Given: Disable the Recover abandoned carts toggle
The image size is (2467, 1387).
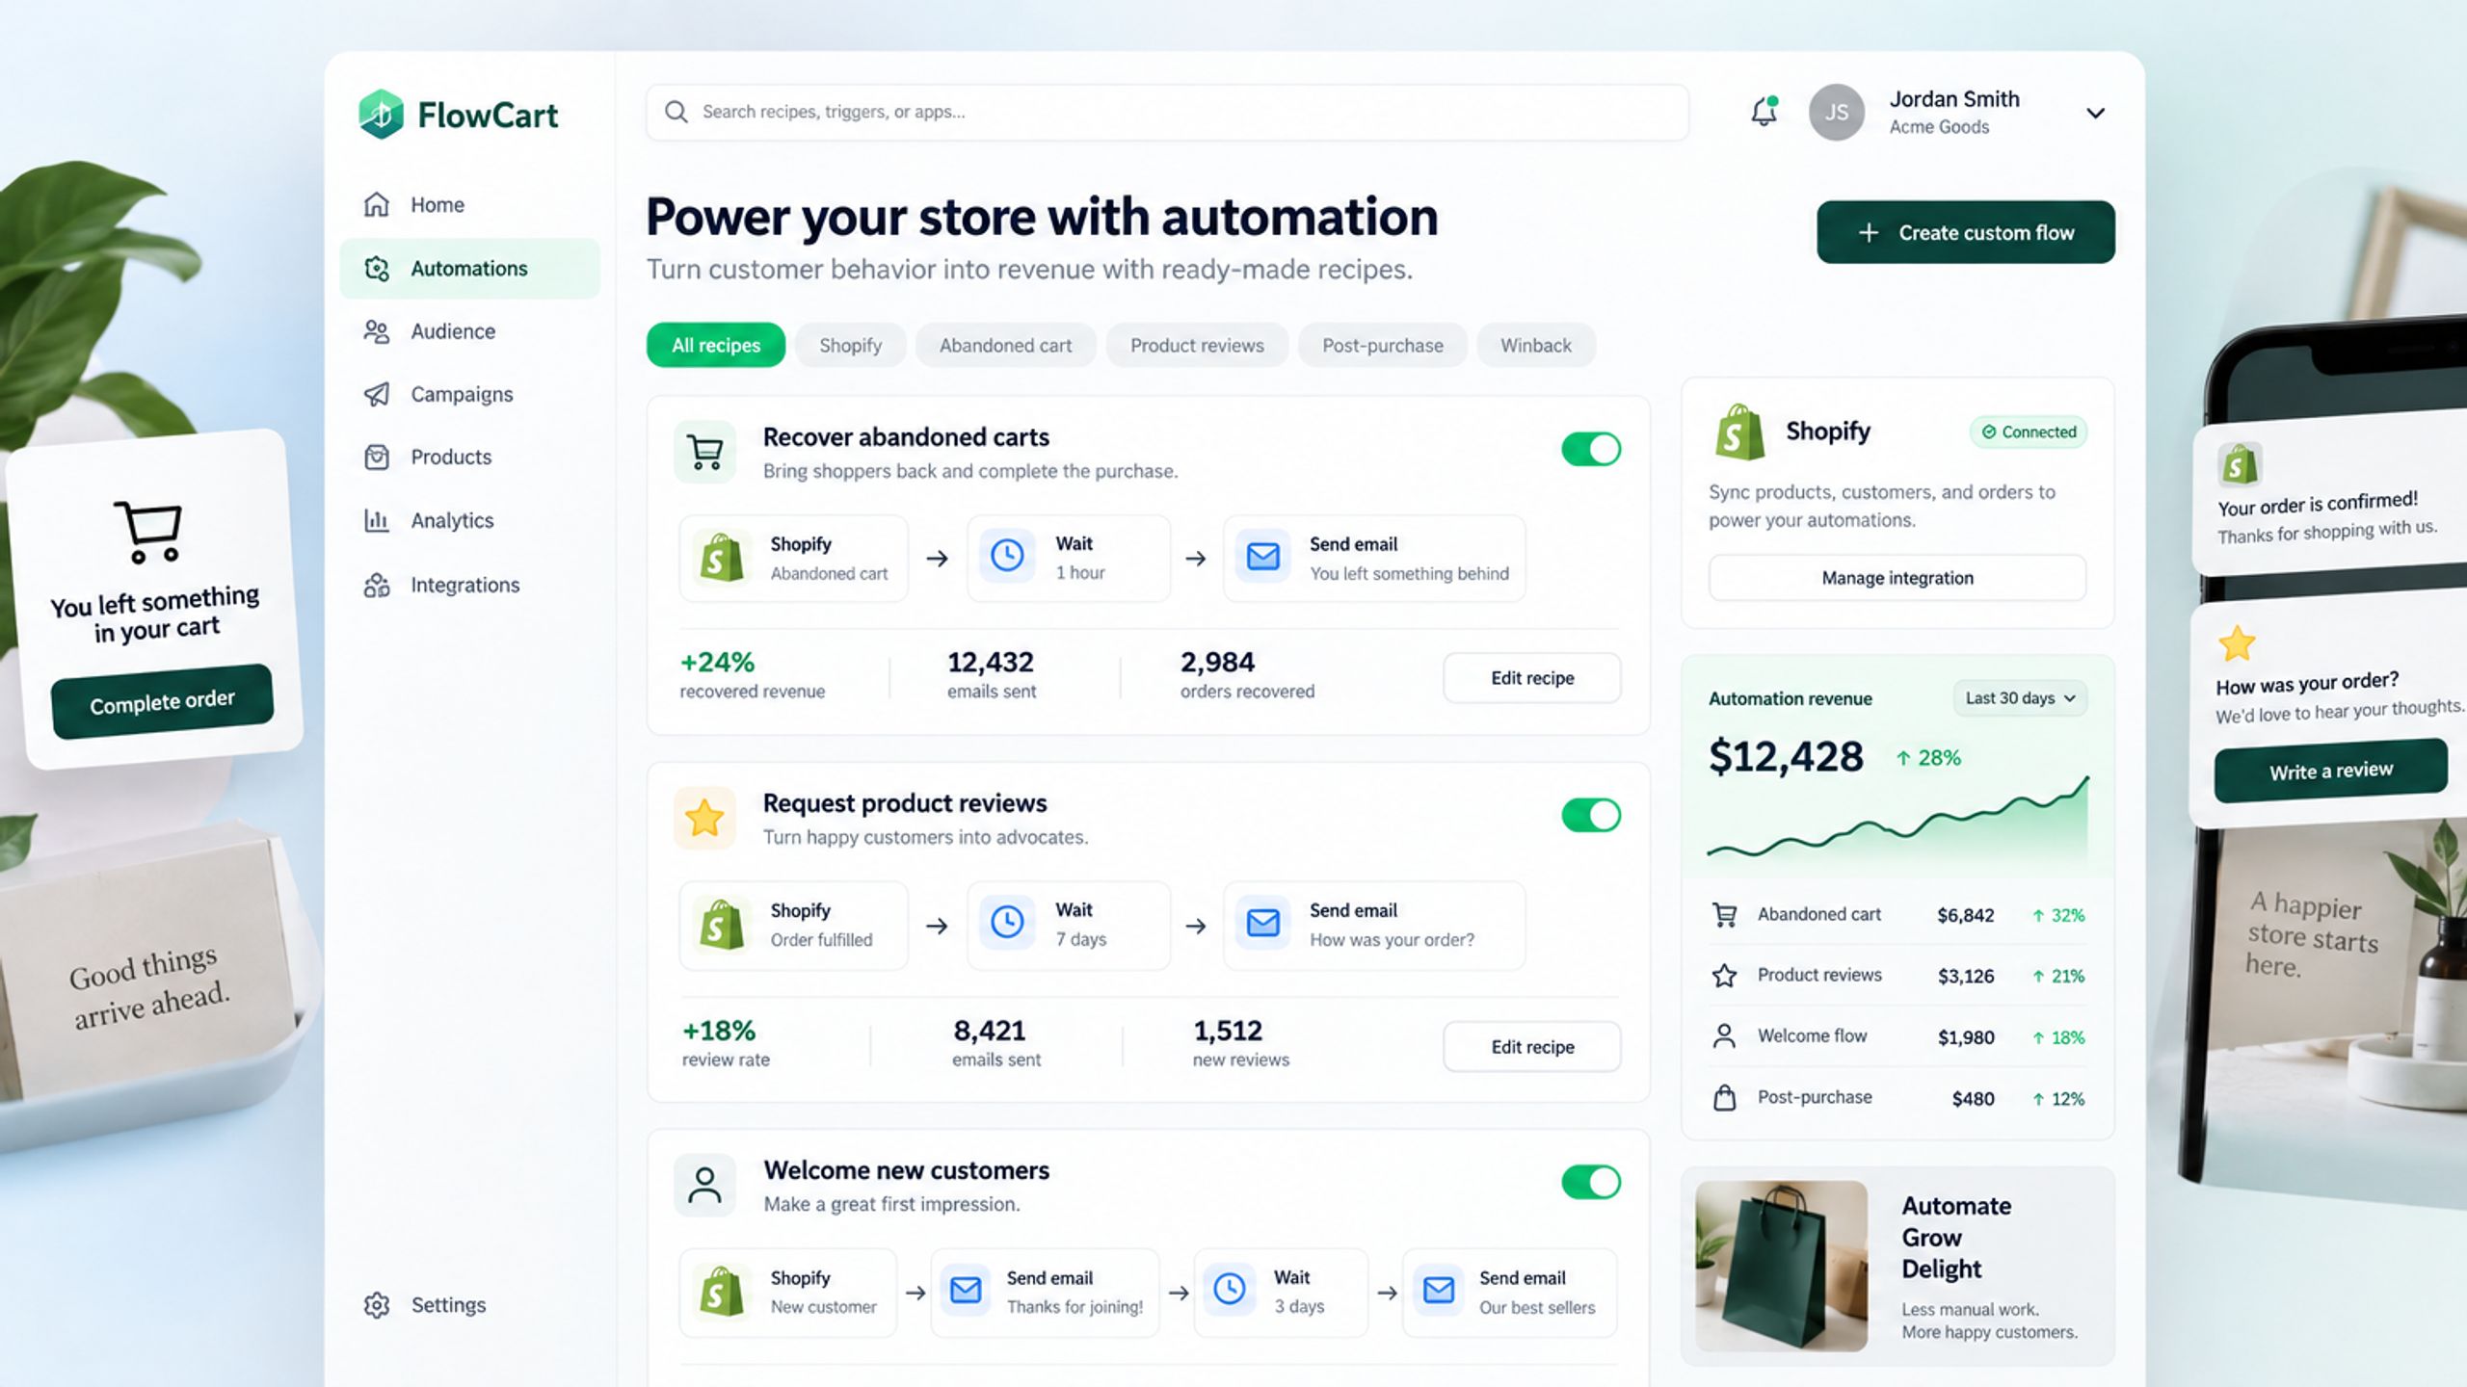Looking at the screenshot, I should [1591, 449].
